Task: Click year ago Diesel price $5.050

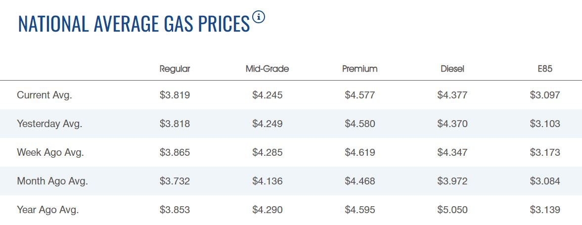Action: (452, 210)
